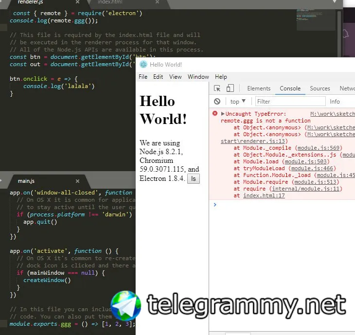This screenshot has width=355, height=335.
Task: Open the internal/module.js:11 source link
Action: 306,189
